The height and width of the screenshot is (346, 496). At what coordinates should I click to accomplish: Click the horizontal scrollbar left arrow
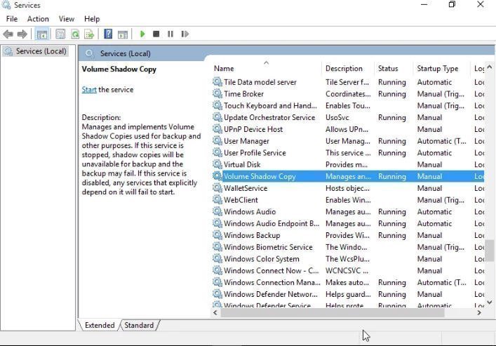coord(215,313)
